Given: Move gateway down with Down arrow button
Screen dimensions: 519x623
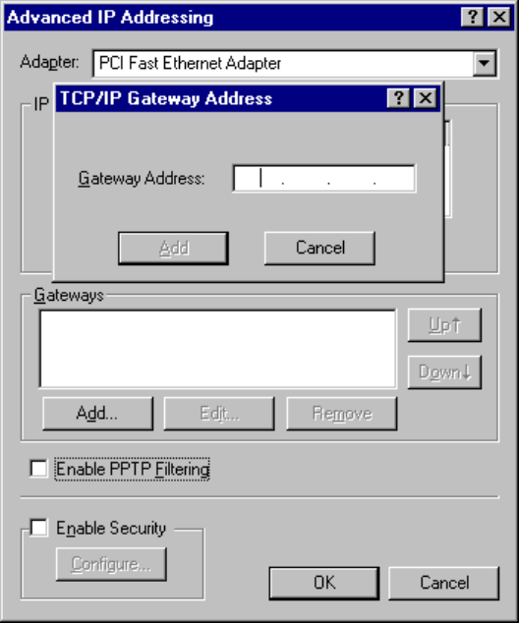Looking at the screenshot, I should pyautogui.click(x=444, y=371).
